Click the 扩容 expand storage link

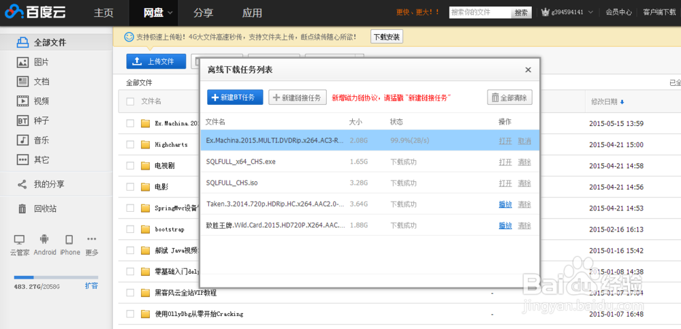pos(91,286)
